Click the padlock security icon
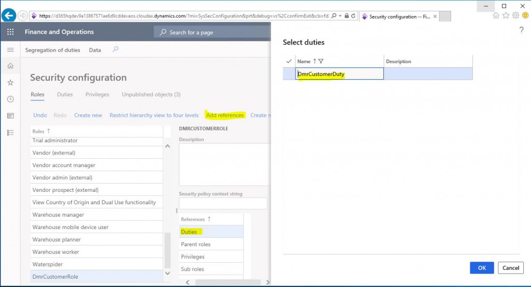Image resolution: width=531 pixels, height=287 pixels. coord(346,16)
